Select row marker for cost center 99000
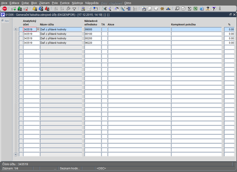This screenshot has height=172, width=237. 21,29
